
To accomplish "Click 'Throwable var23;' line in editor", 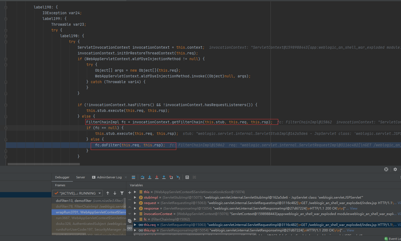I will tap(69, 25).
